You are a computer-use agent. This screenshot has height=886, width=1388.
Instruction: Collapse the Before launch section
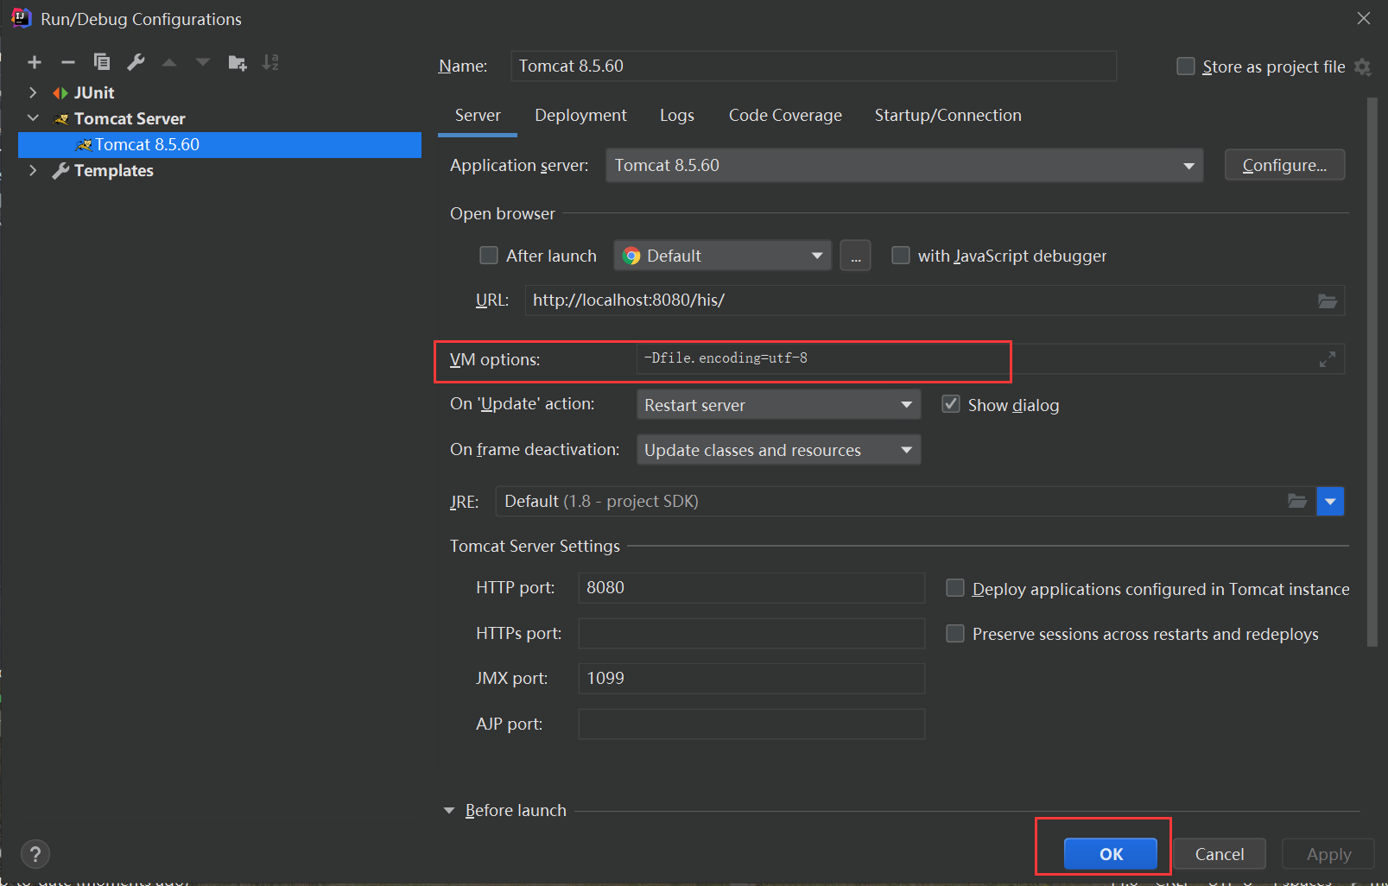pyautogui.click(x=449, y=810)
